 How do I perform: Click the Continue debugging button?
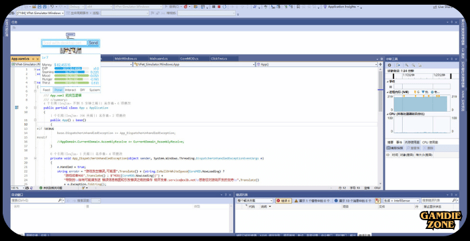(x=173, y=7)
